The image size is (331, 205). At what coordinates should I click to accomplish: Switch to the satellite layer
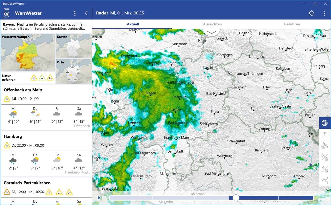tap(325, 146)
